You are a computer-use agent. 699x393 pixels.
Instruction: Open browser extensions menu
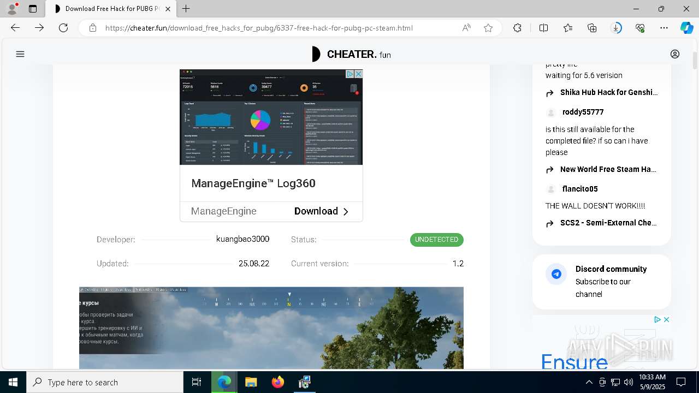tap(517, 28)
